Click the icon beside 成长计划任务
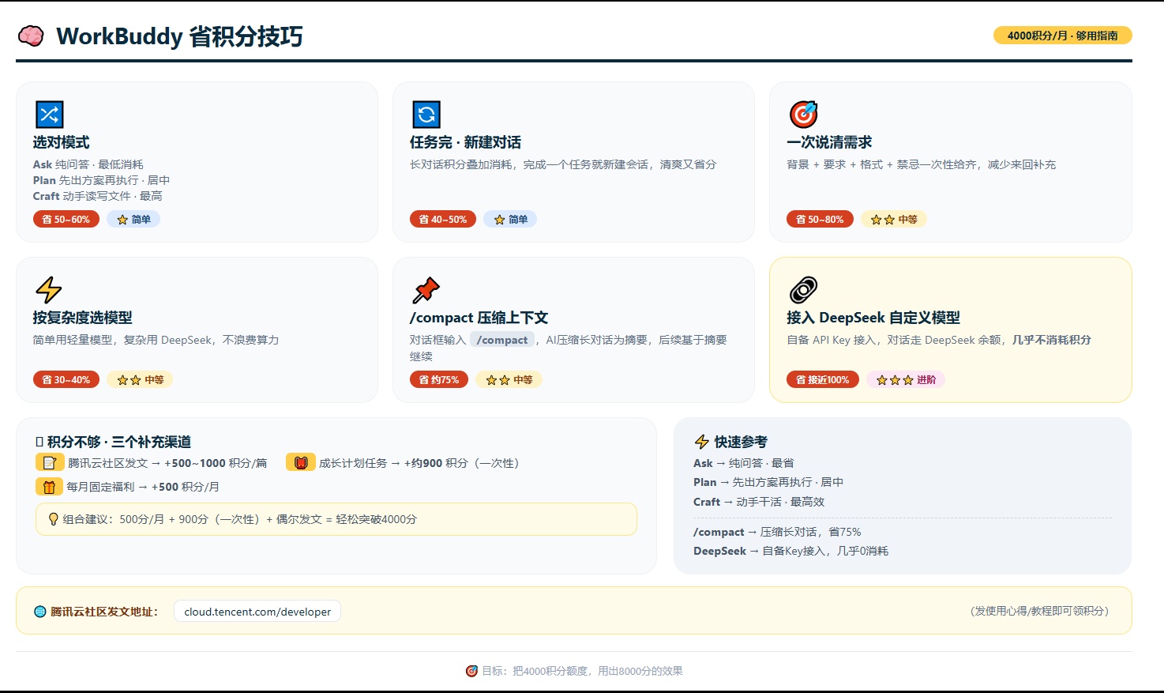 301,463
